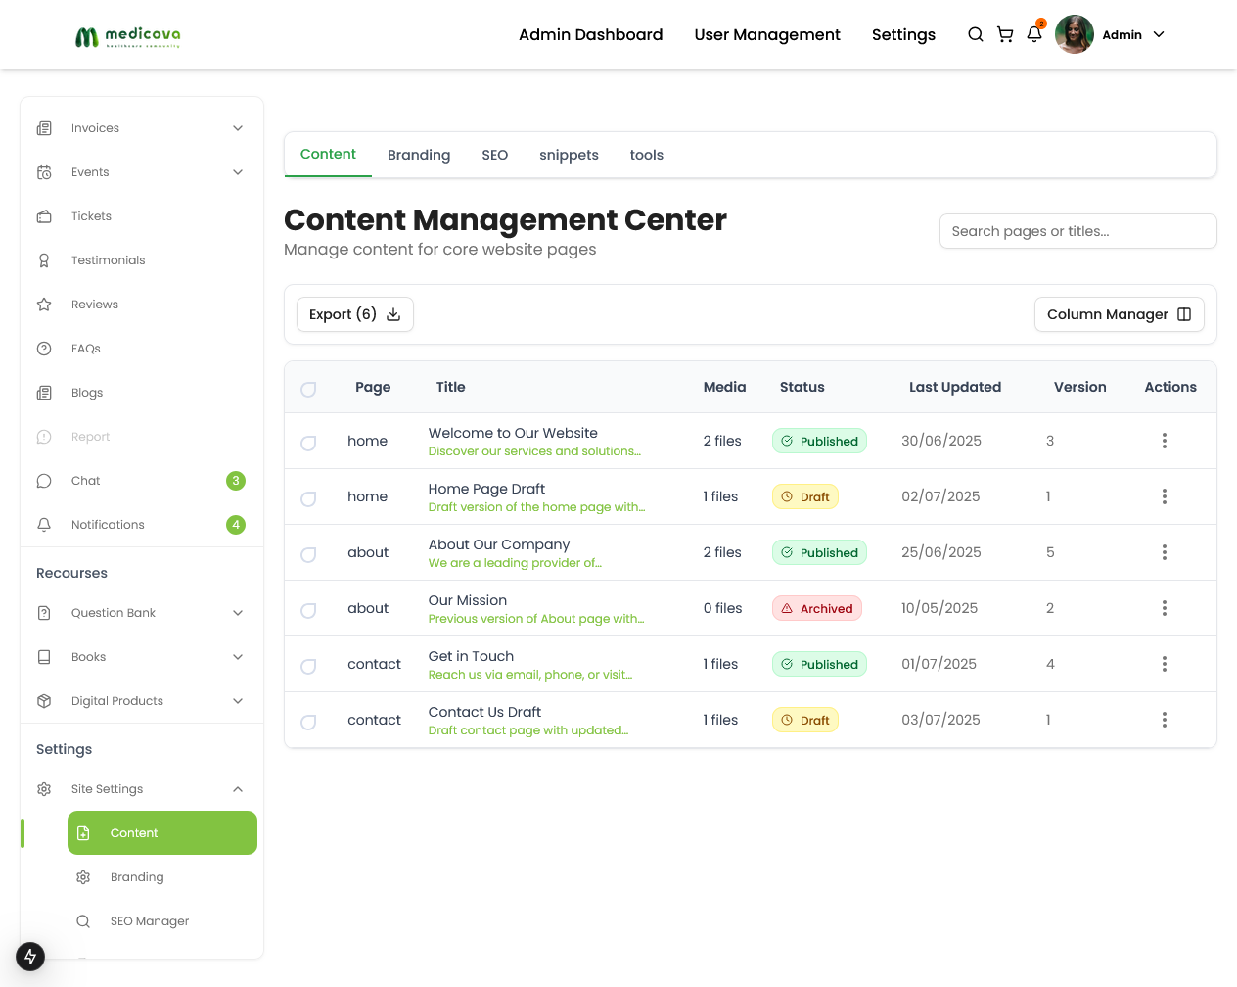The height and width of the screenshot is (987, 1237).
Task: Collapse the Site Settings chevron
Action: pos(238,789)
